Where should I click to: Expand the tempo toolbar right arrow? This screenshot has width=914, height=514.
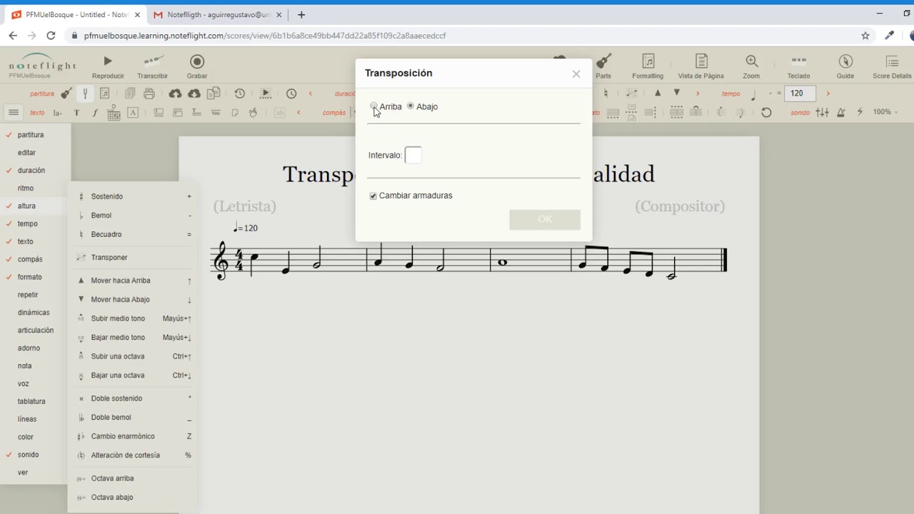point(828,94)
